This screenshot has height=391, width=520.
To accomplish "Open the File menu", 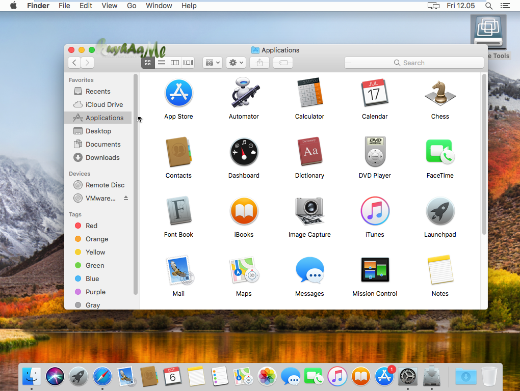I will click(64, 6).
